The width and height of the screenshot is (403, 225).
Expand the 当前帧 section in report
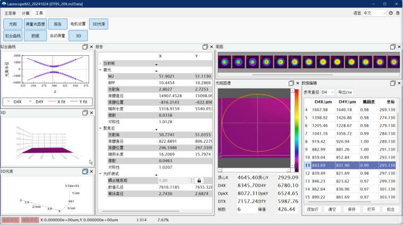coord(100,63)
